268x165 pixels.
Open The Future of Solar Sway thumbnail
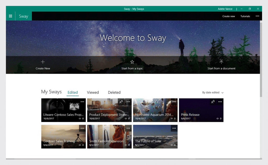click(x=155, y=137)
